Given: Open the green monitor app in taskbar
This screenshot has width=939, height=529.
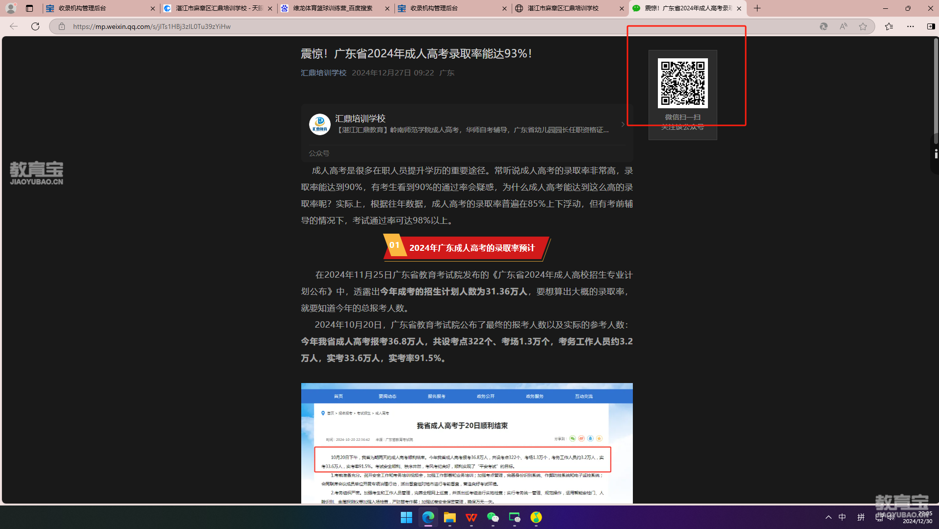Looking at the screenshot, I should pos(515,517).
